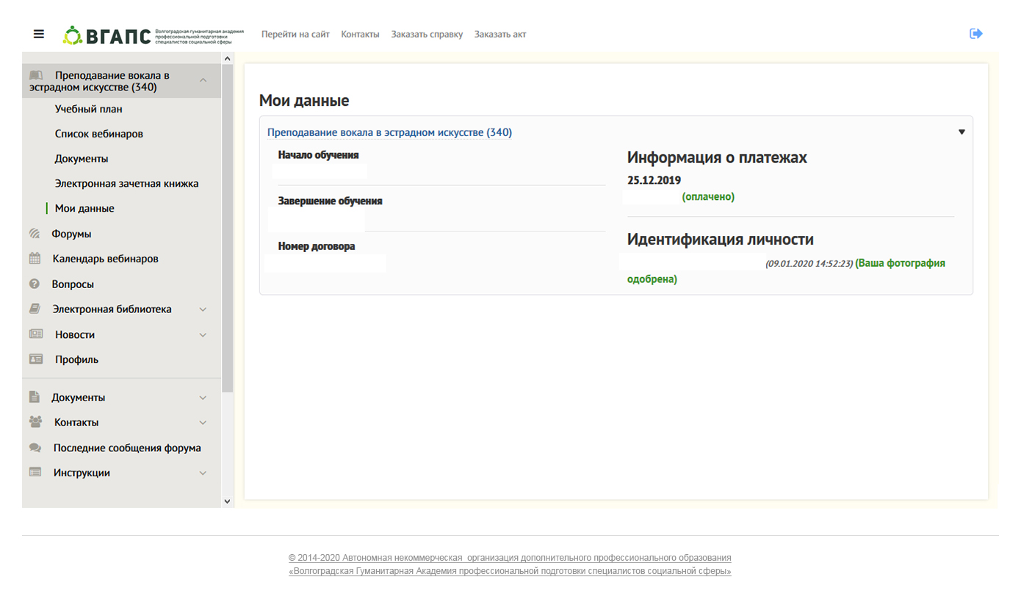The image size is (1021, 610).
Task: Click the logout icon at top right
Action: click(x=976, y=34)
